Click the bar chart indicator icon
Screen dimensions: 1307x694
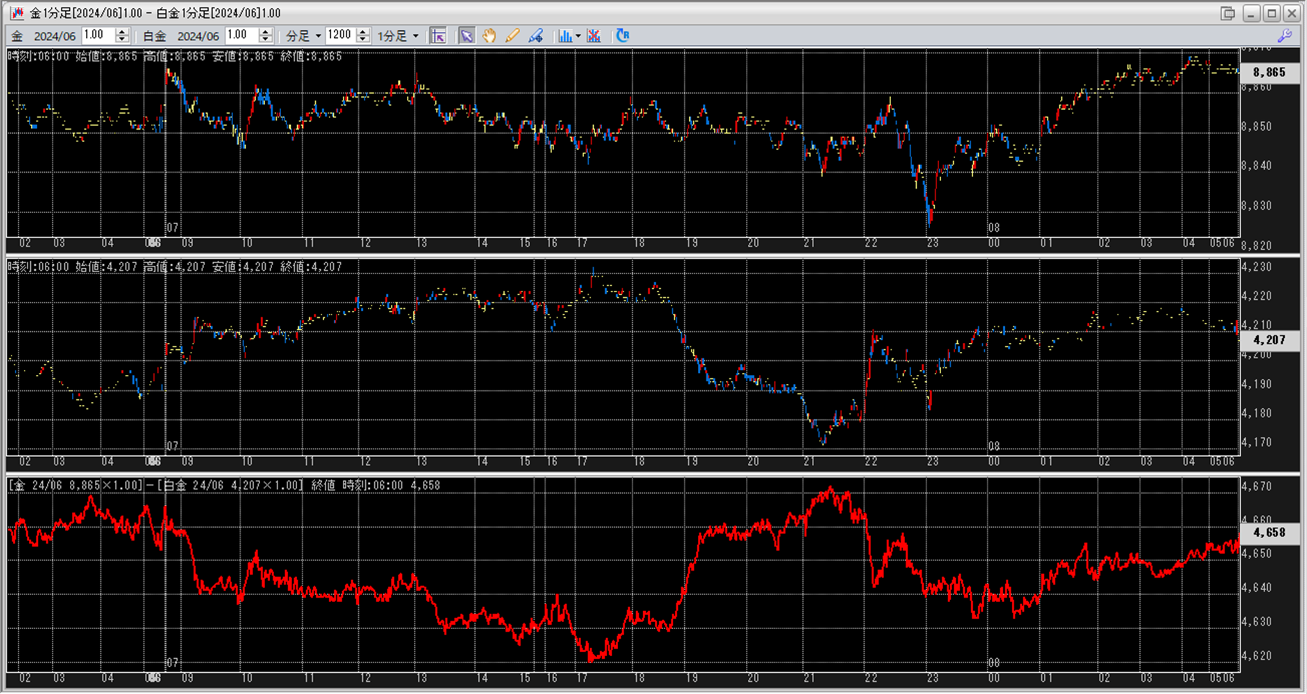pos(565,36)
